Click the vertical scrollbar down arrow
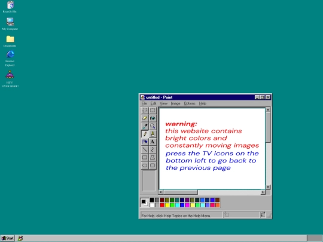323x242 pixels. click(268, 187)
